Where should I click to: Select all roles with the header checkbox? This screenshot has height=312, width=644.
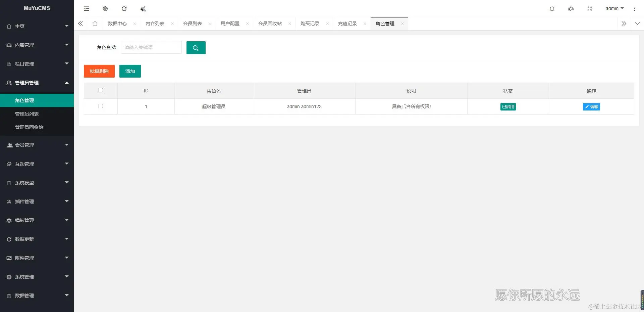[x=101, y=90]
